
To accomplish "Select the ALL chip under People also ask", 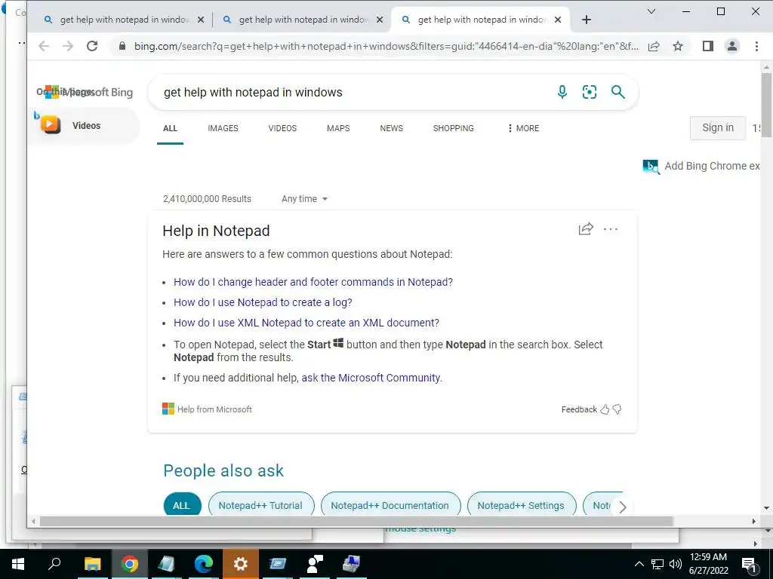I will coord(181,505).
